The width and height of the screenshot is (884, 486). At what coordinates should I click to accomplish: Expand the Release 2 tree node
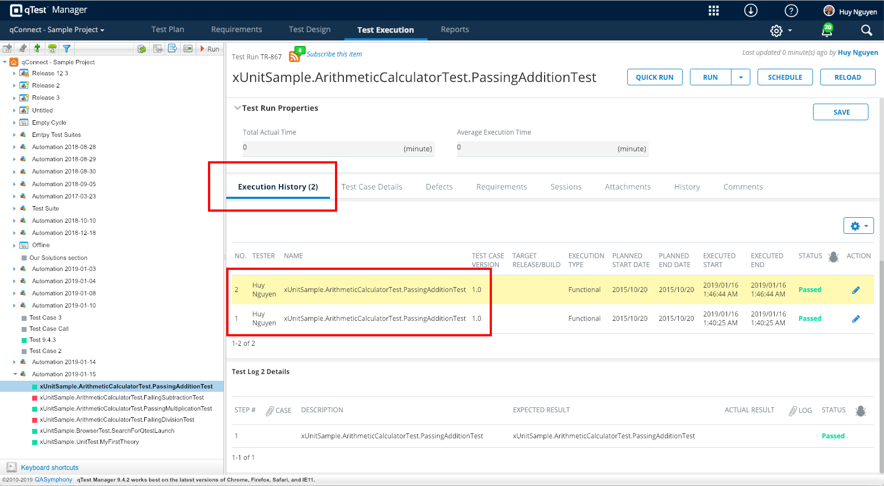pos(14,86)
